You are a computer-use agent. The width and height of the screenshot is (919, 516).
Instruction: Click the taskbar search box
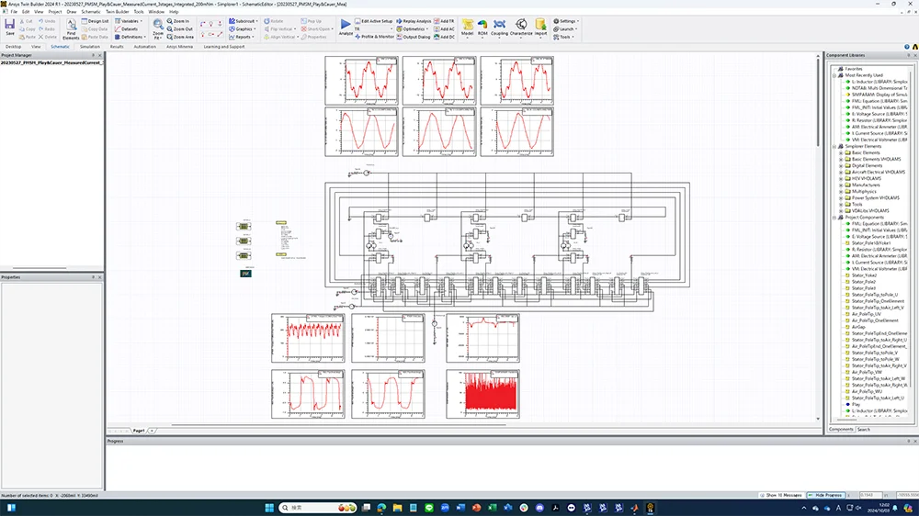[x=318, y=508]
